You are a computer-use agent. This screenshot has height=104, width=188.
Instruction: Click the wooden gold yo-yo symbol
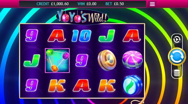click(107, 60)
